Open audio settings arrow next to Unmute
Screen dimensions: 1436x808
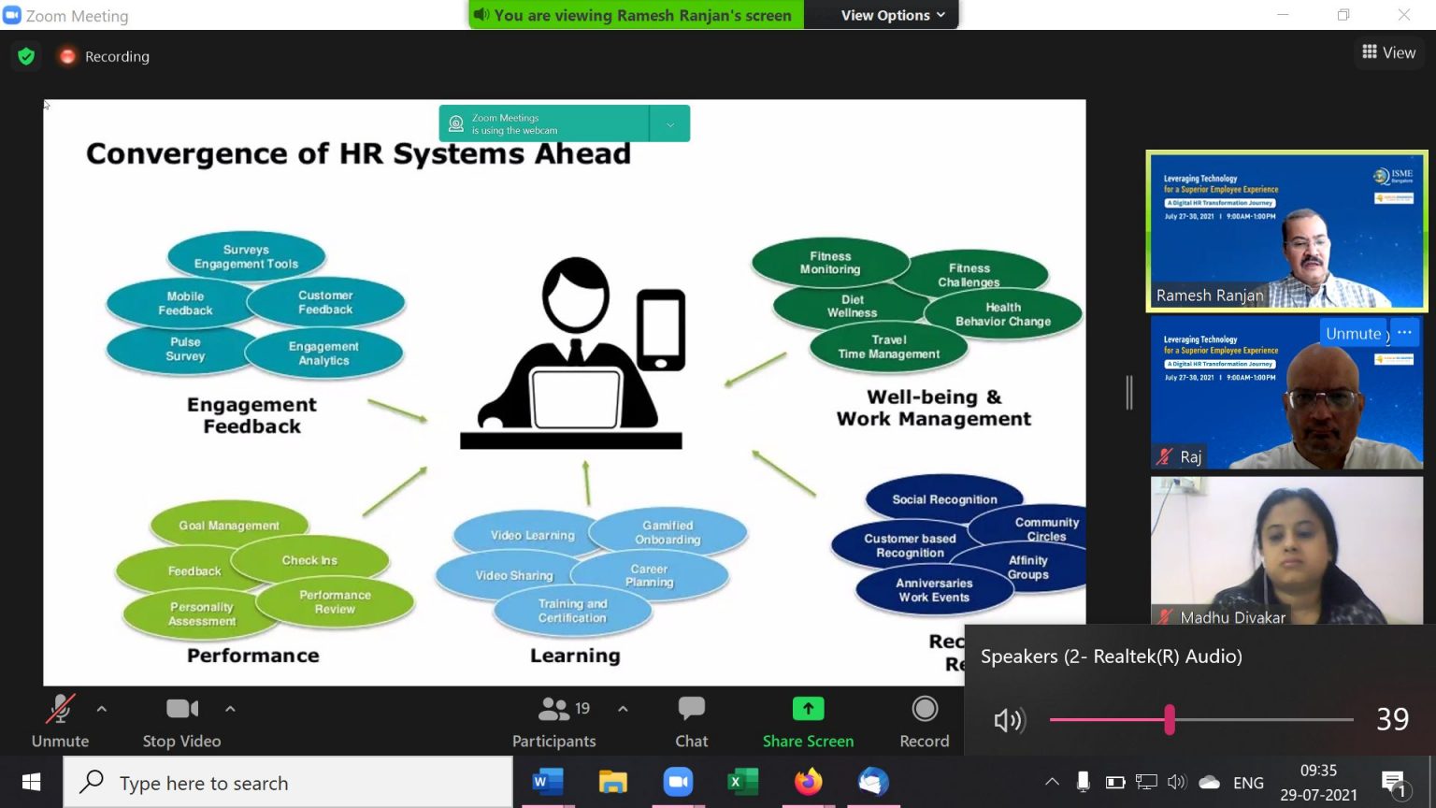coord(102,709)
